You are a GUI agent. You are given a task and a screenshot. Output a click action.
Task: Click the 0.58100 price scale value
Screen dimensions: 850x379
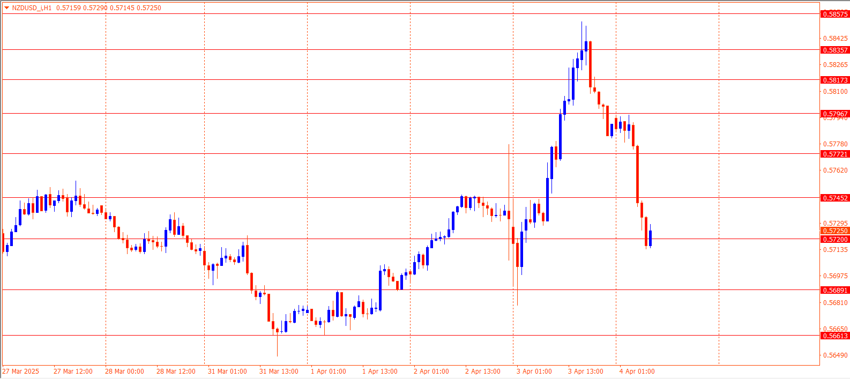[x=836, y=92]
